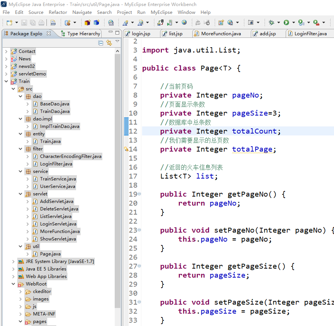The width and height of the screenshot is (334, 326).
Task: Open the Refactor menu
Action: coord(58,12)
